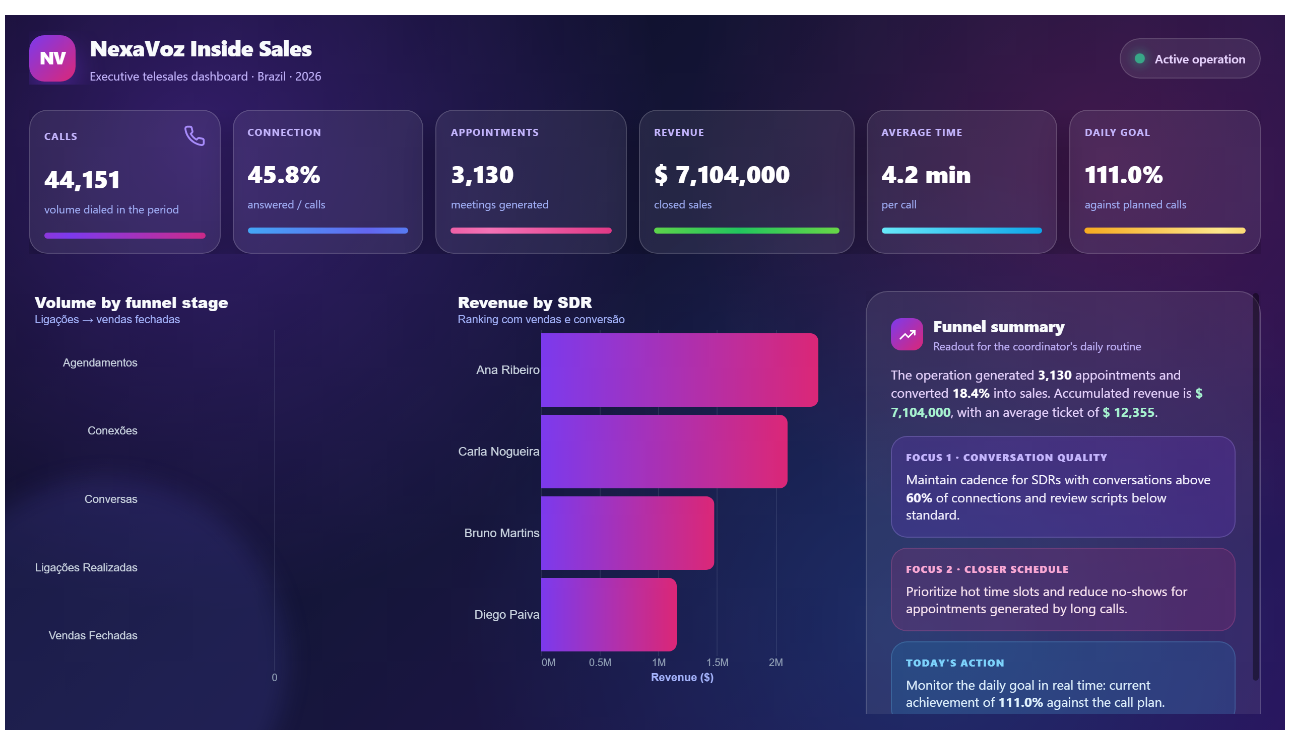Click 'Ranking com vendas e conversão' subtitle
This screenshot has width=1290, height=735.
click(x=541, y=320)
